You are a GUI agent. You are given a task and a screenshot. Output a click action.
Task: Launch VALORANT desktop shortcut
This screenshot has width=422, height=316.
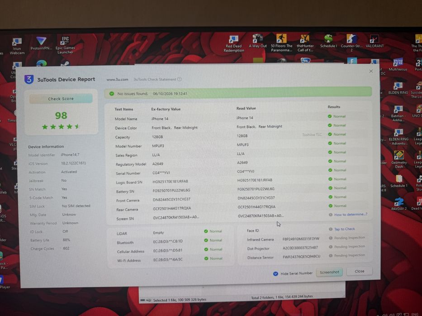[375, 41]
